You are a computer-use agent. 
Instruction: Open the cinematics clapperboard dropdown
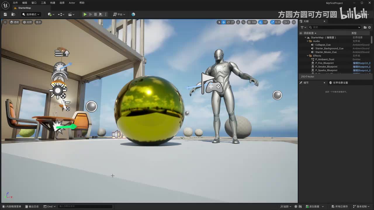[x=71, y=14]
